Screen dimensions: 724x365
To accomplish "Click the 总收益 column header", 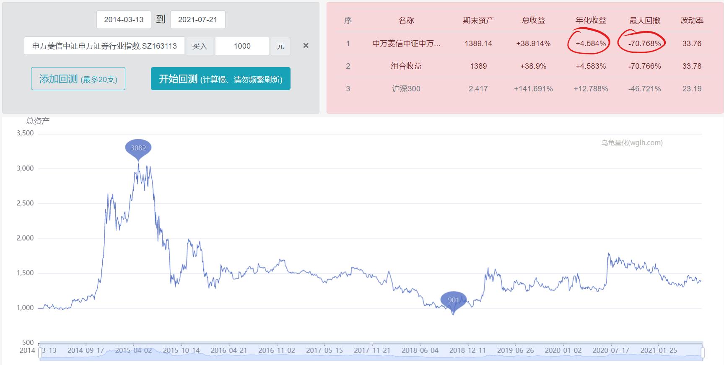I will (533, 20).
